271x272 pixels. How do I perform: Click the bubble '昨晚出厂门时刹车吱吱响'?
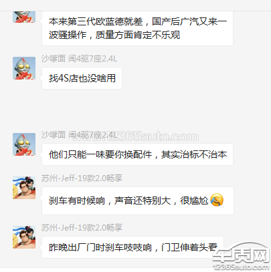[x=132, y=247]
